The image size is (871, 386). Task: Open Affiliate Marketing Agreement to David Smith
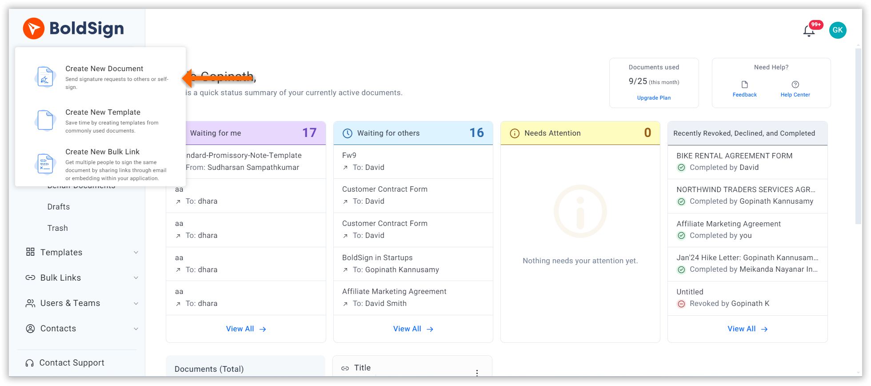pyautogui.click(x=413, y=298)
